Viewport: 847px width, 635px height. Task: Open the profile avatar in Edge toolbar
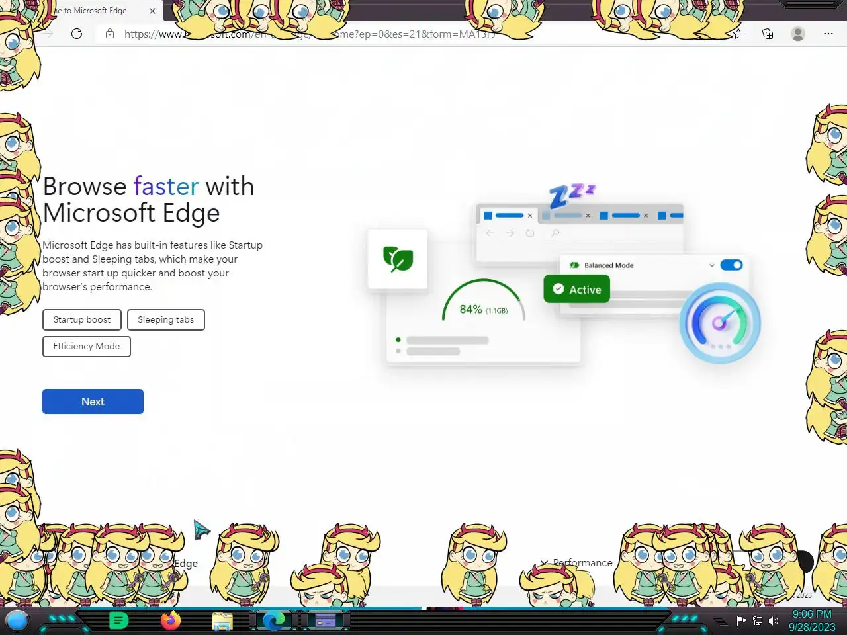pyautogui.click(x=798, y=34)
